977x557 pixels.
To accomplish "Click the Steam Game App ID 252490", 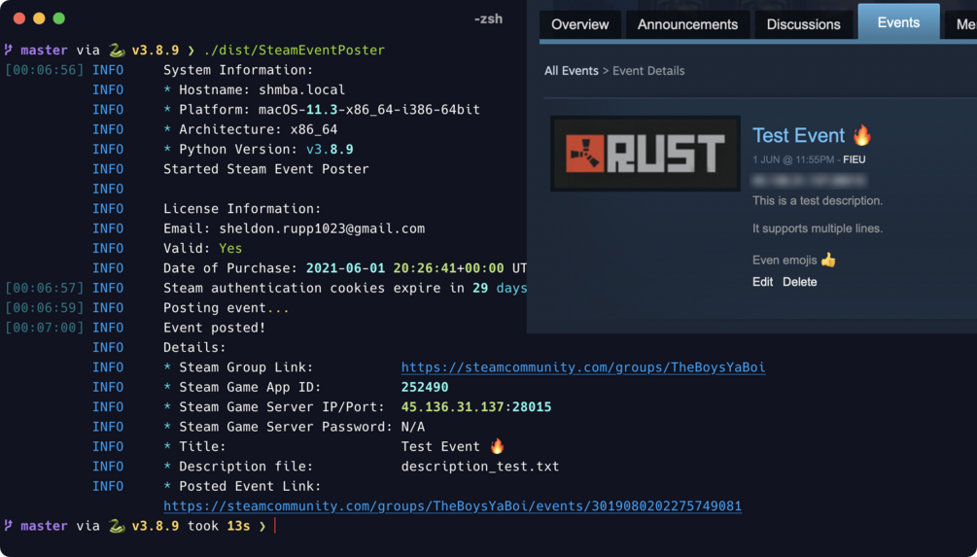I will point(425,387).
